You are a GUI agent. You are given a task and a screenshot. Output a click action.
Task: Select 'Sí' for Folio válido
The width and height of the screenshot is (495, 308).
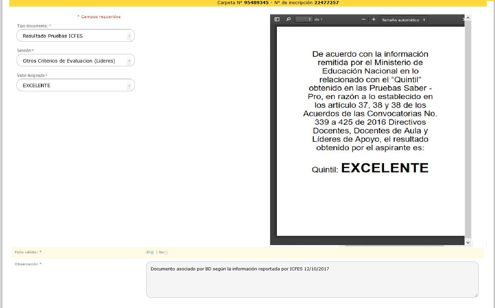tap(152, 253)
